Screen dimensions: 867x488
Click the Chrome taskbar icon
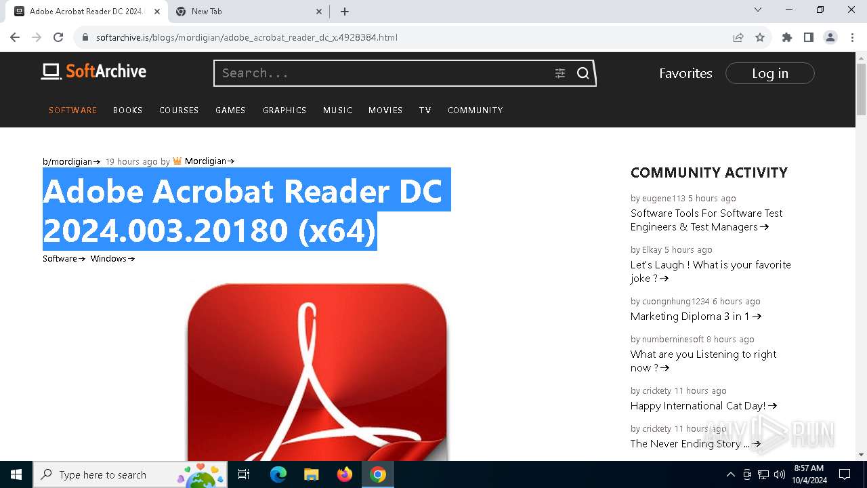pos(378,474)
